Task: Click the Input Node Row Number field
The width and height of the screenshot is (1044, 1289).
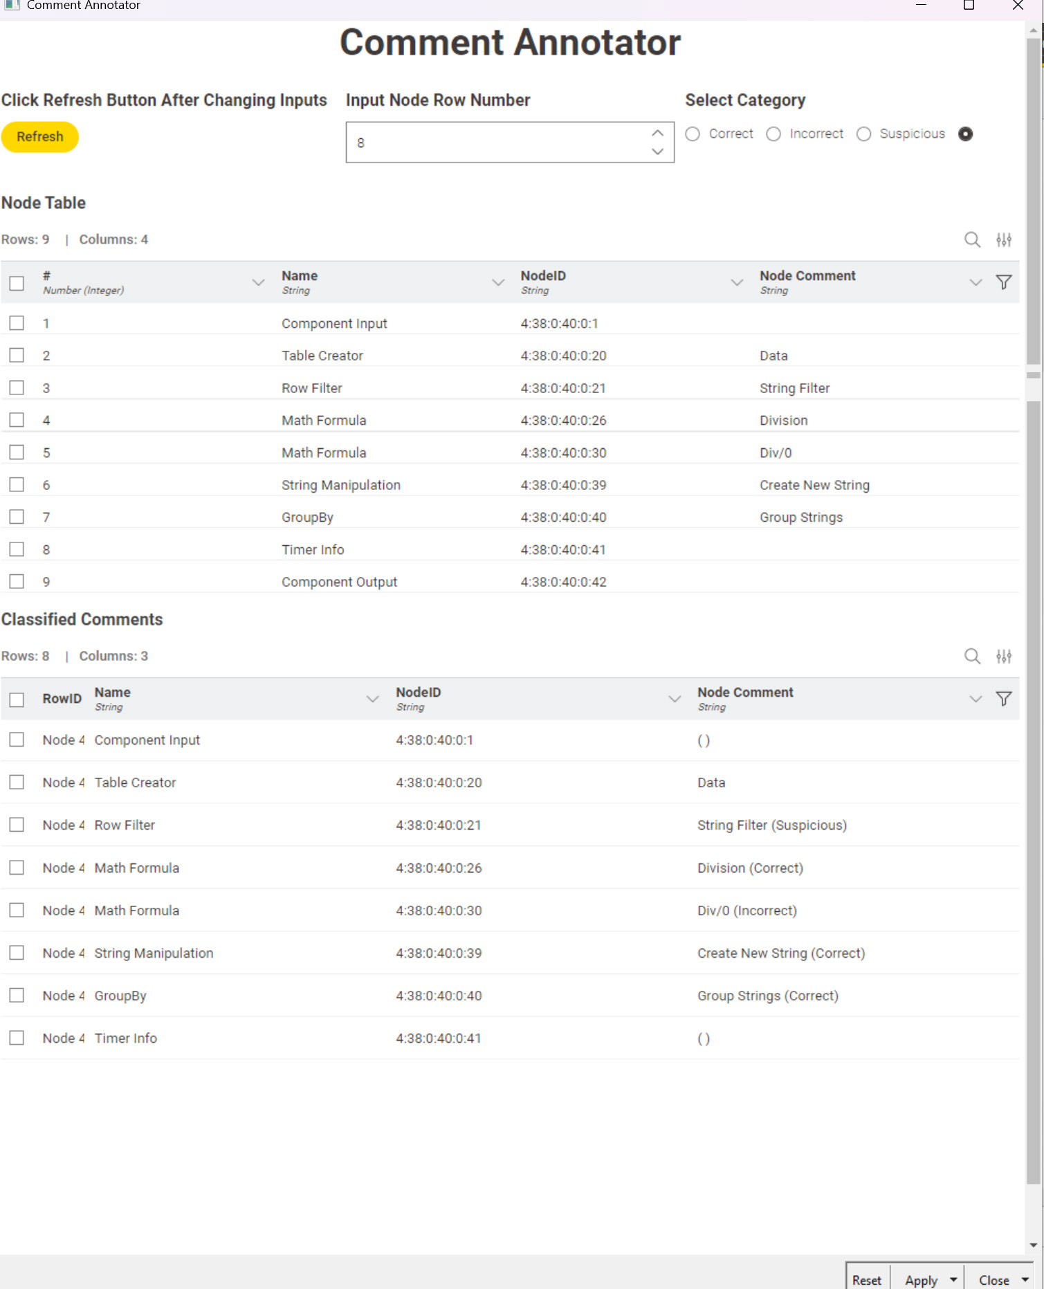Action: point(498,143)
